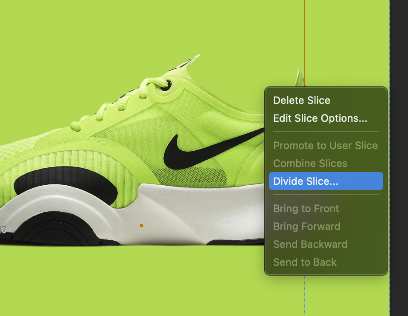Choose Delete Slice from context menu
Viewport: 408px width, 316px height.
(326, 100)
